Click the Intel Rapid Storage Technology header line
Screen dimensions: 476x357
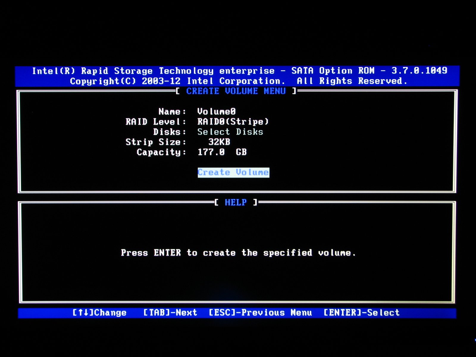[240, 71]
